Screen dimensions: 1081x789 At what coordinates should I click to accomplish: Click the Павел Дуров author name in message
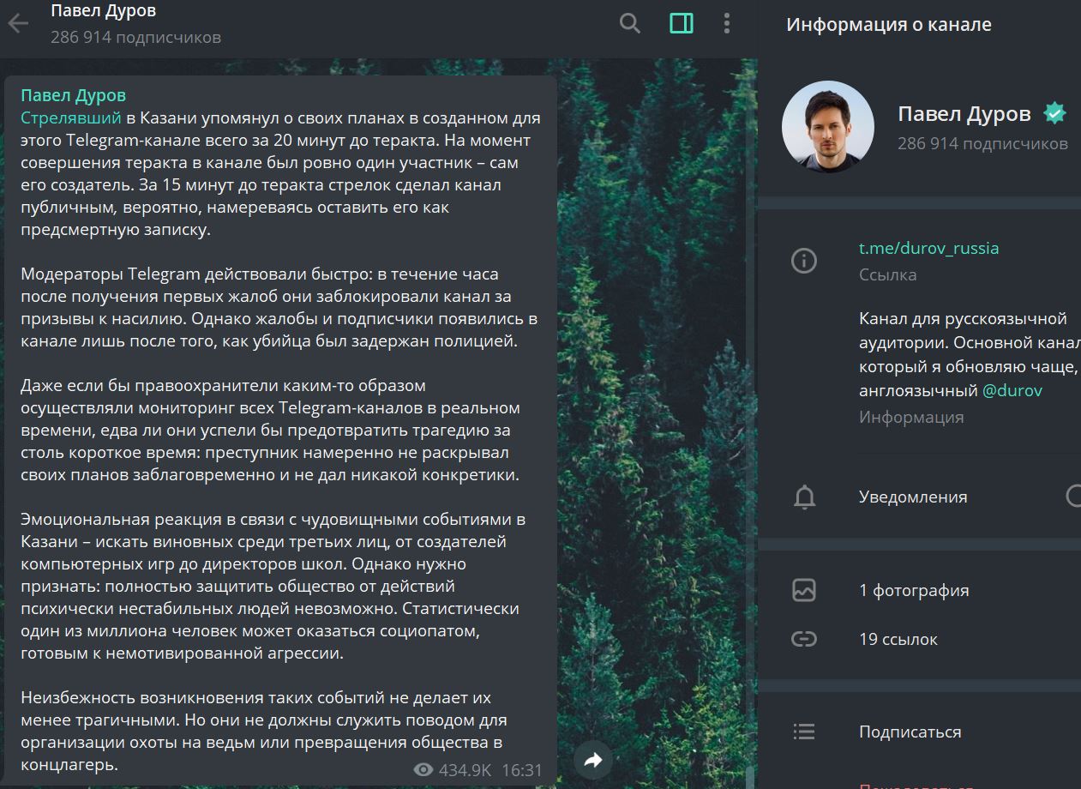(73, 95)
